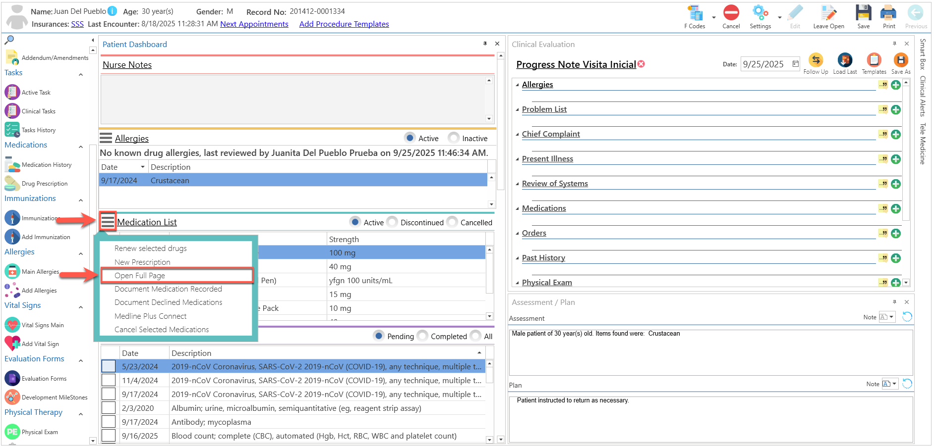Open the Settings dropdown arrow
The image size is (934, 447).
click(x=779, y=18)
